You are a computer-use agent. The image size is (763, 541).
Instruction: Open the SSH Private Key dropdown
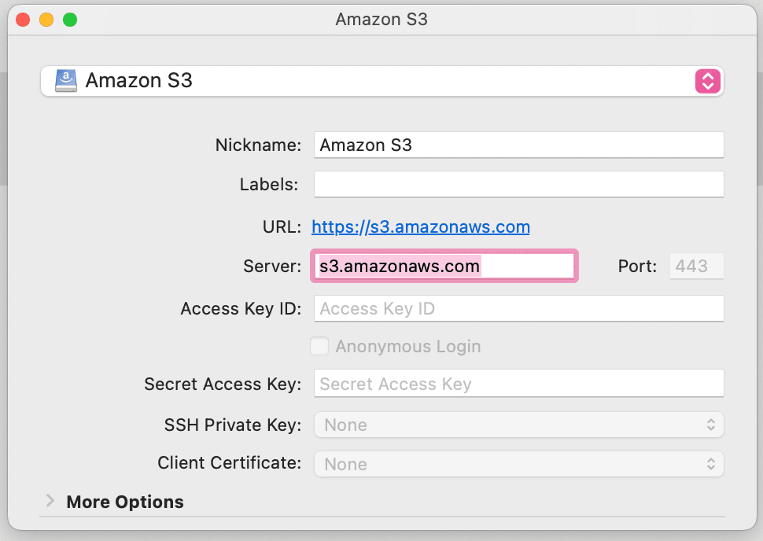(518, 425)
